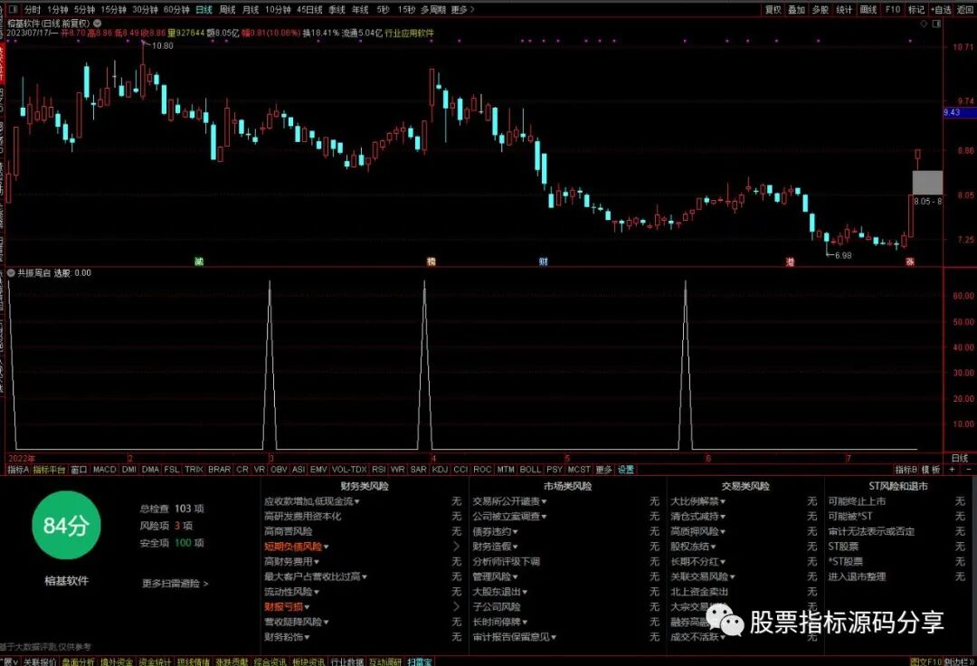Click the 图文F10 button at bottom right
This screenshot has height=666, width=977.
[x=926, y=661]
